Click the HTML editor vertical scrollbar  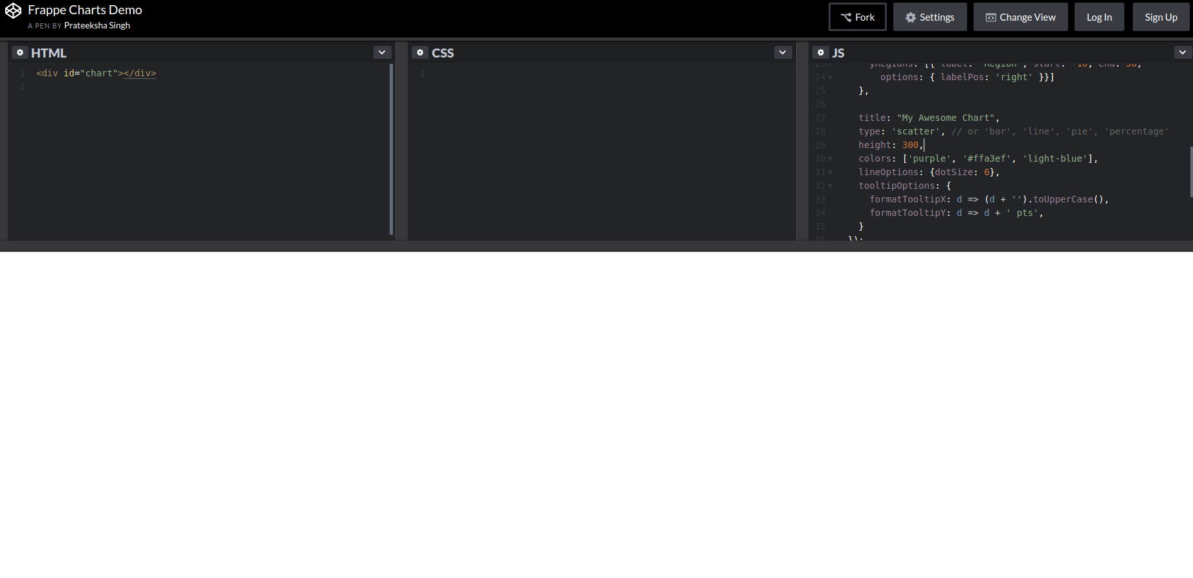(x=391, y=149)
